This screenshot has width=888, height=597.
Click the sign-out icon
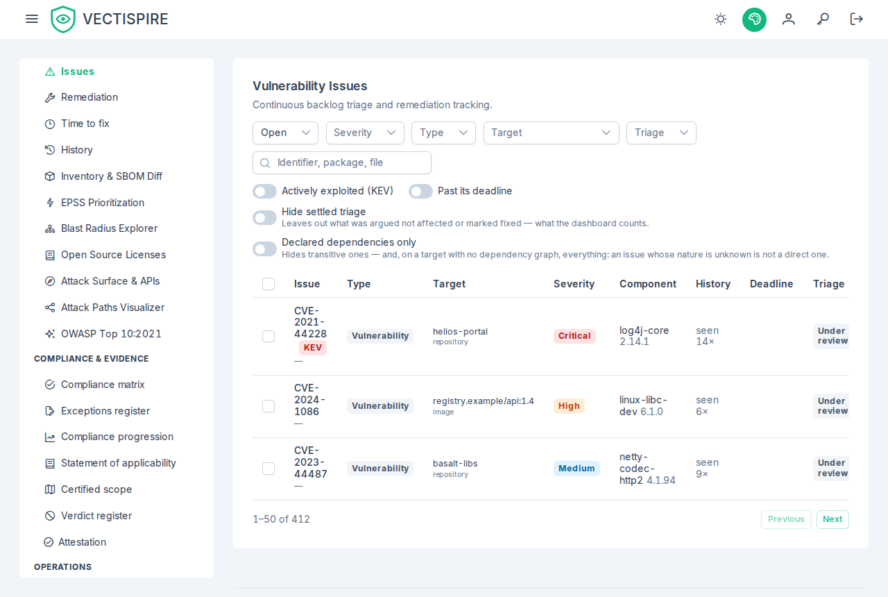[x=857, y=19]
